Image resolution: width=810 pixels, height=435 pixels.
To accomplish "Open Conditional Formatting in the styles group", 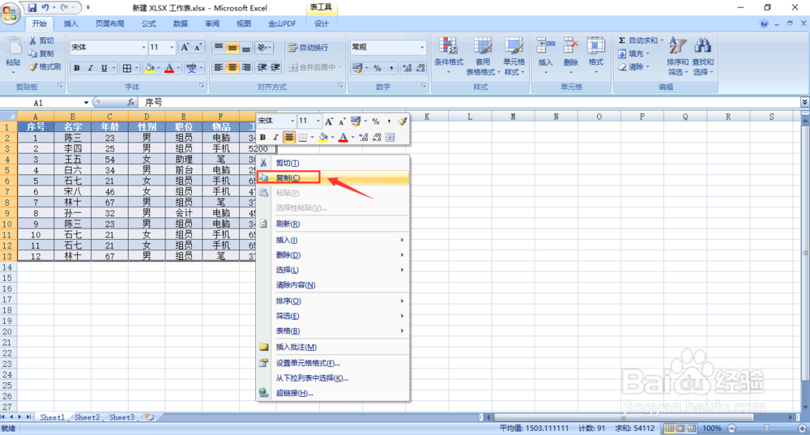I will 449,55.
